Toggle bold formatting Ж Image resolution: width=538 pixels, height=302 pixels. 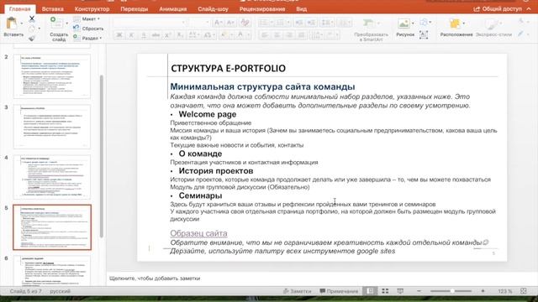[x=119, y=35]
